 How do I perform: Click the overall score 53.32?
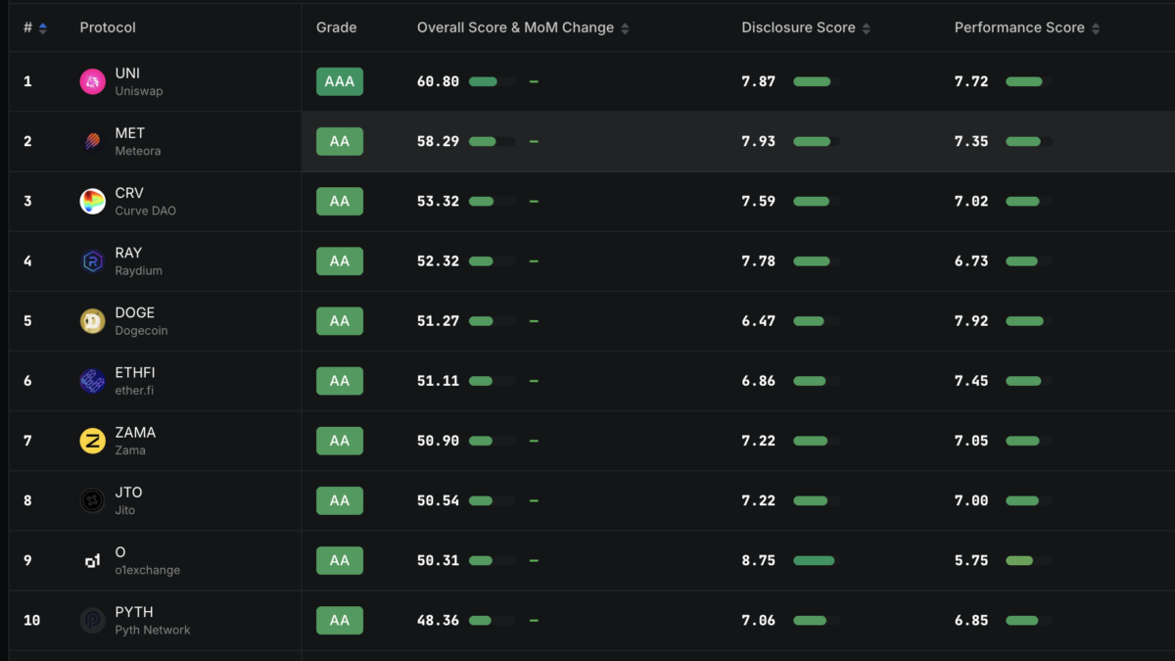pos(438,201)
